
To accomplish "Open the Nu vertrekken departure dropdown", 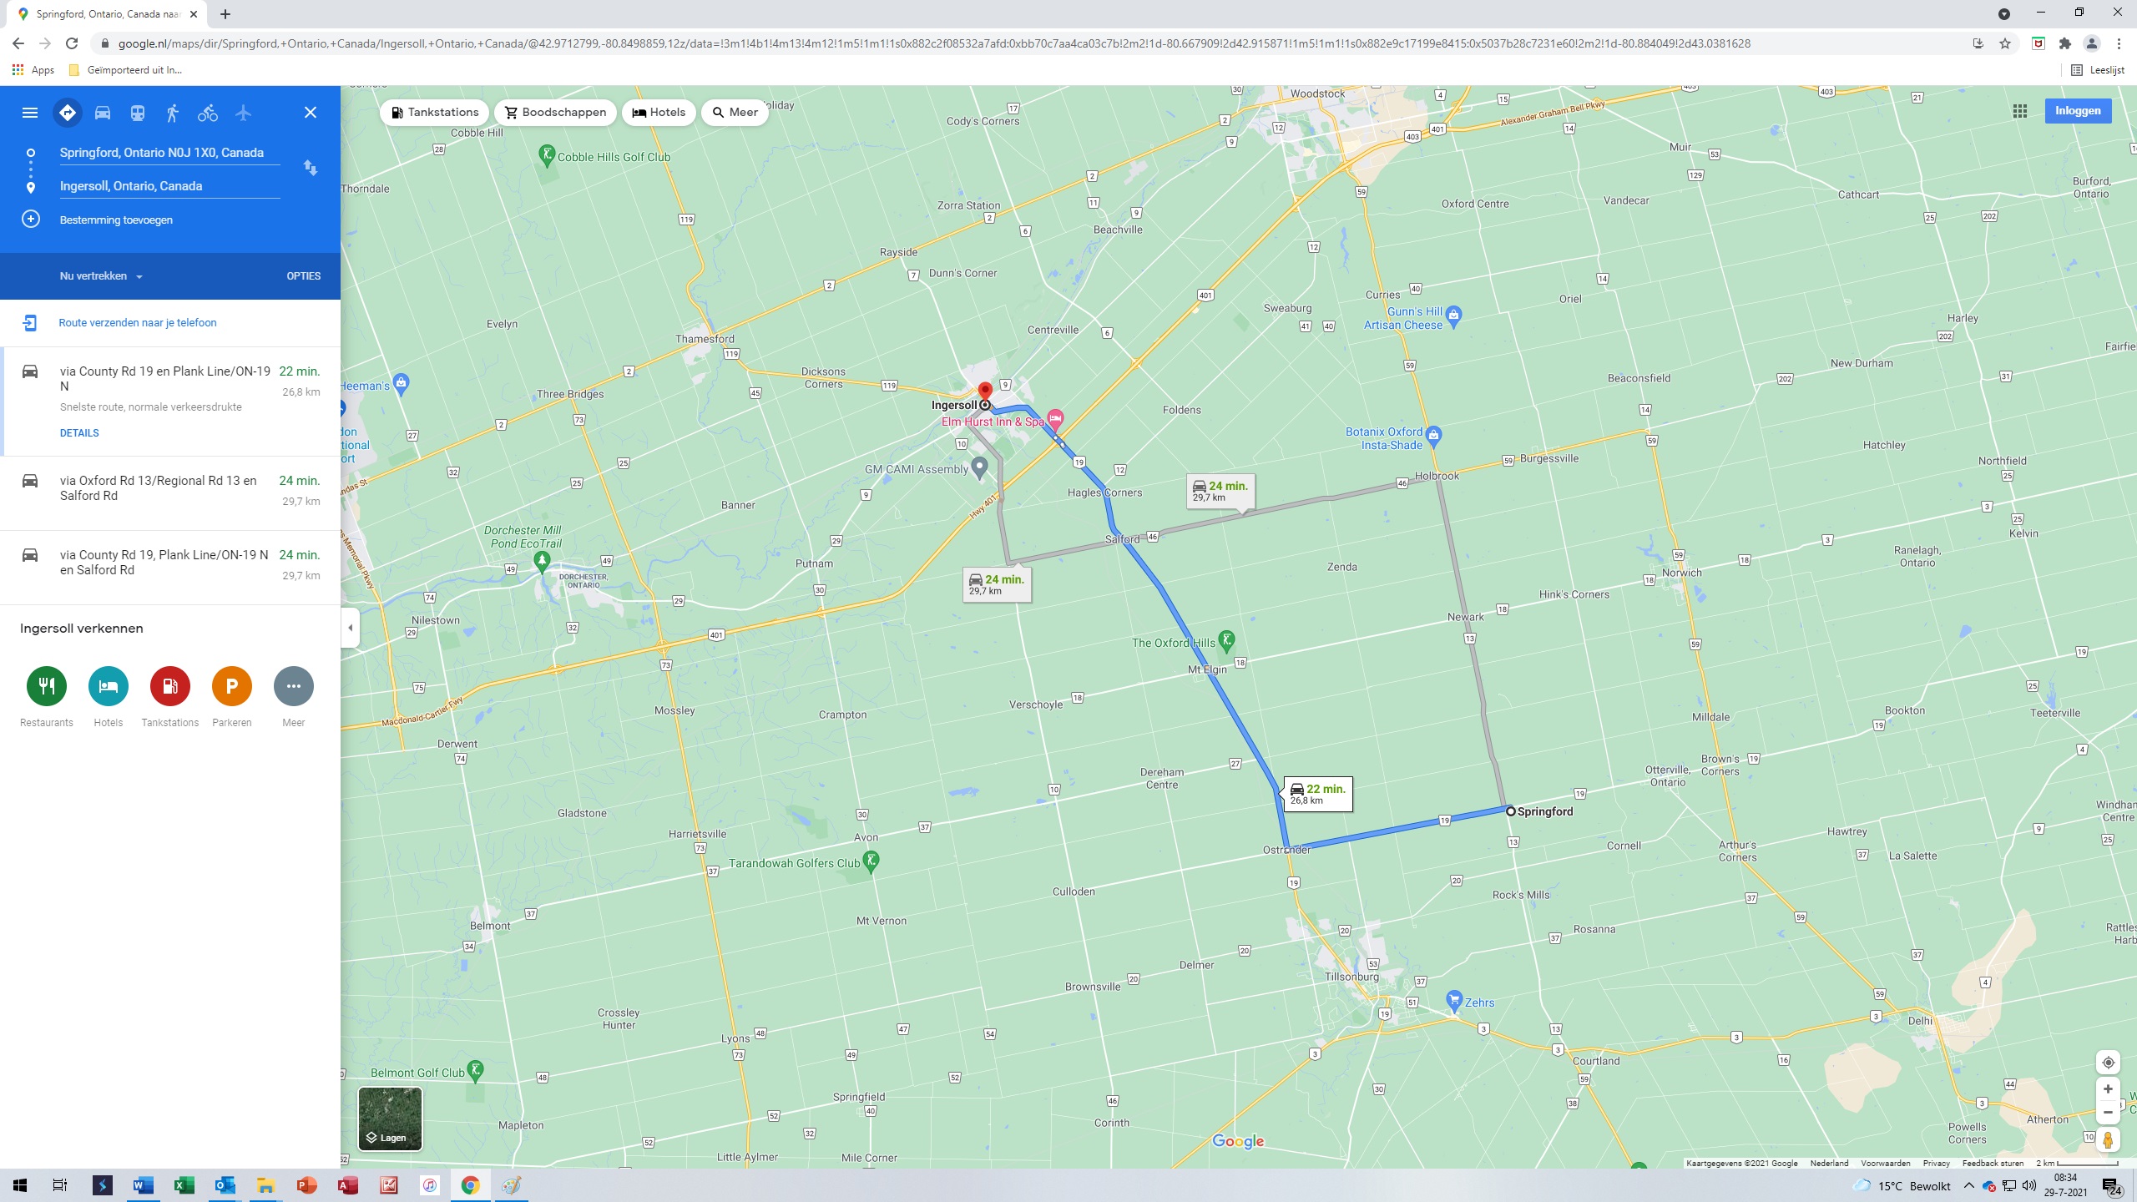I will coord(101,276).
